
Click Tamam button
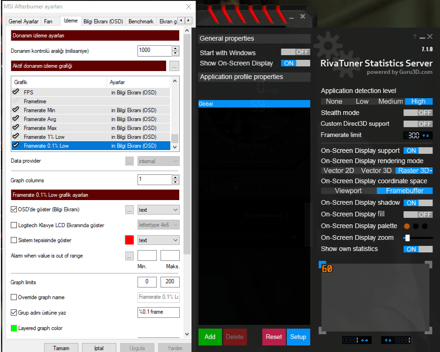[61, 348]
